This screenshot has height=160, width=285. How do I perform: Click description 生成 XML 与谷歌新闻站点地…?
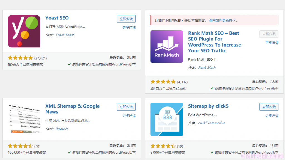tap(68, 121)
